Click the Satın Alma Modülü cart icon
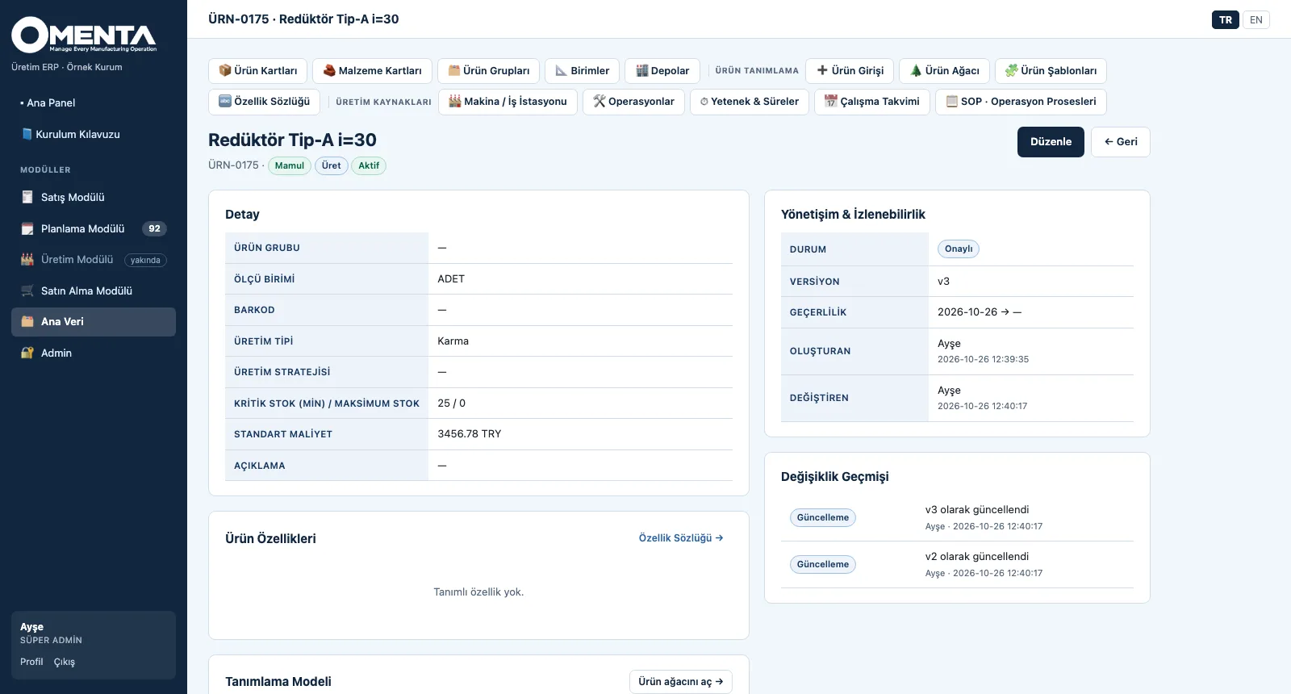Image resolution: width=1291 pixels, height=694 pixels. [27, 291]
